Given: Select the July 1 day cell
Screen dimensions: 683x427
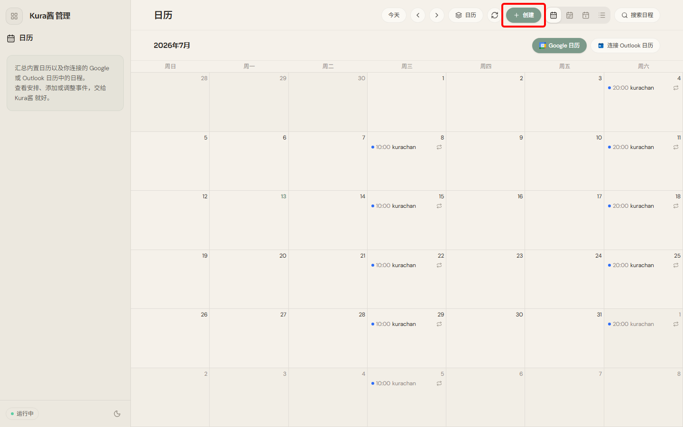Looking at the screenshot, I should coord(406,102).
